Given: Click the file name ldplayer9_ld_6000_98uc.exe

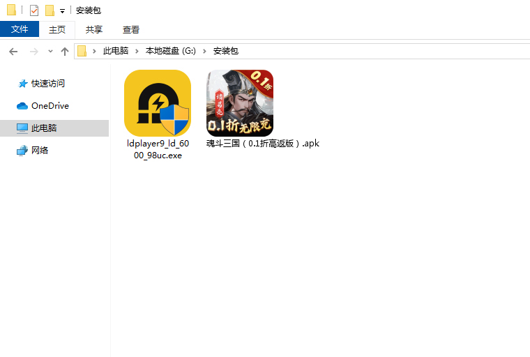Looking at the screenshot, I should coord(158,149).
